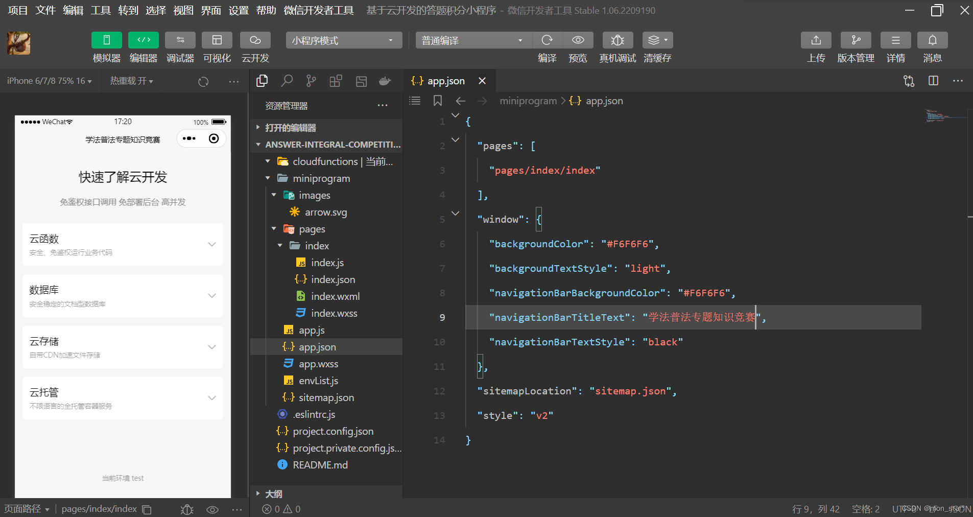This screenshot has width=973, height=517.
Task: Open the 工具 menu
Action: pyautogui.click(x=101, y=10)
